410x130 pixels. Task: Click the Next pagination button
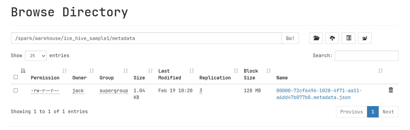click(388, 112)
